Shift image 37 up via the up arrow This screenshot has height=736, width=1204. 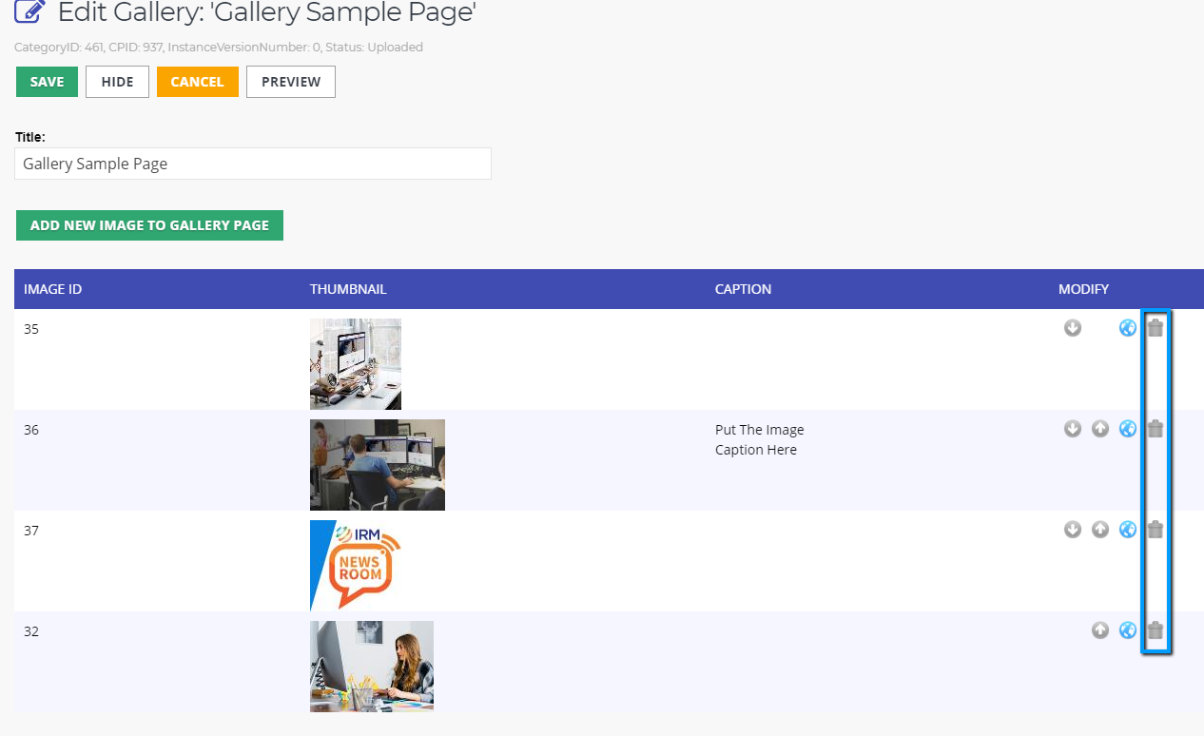[1100, 530]
